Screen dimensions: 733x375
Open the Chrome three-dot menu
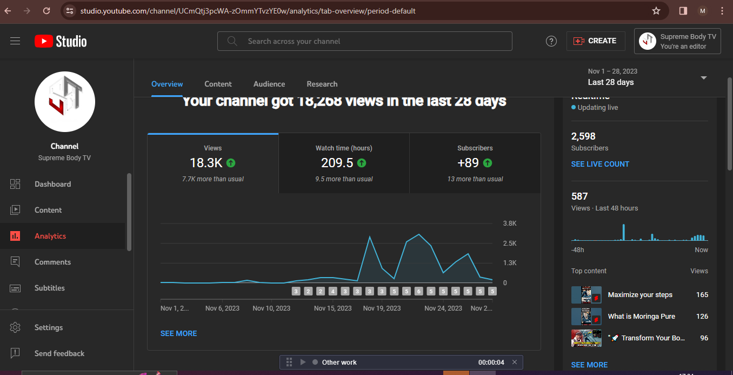pyautogui.click(x=722, y=11)
